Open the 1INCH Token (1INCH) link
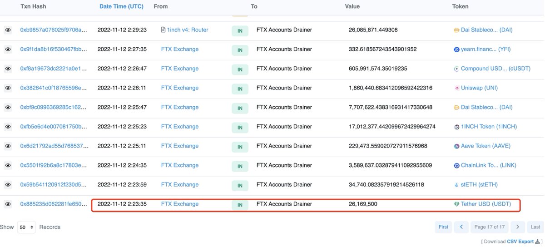Viewport: 545px width, 247px height. pyautogui.click(x=489, y=127)
